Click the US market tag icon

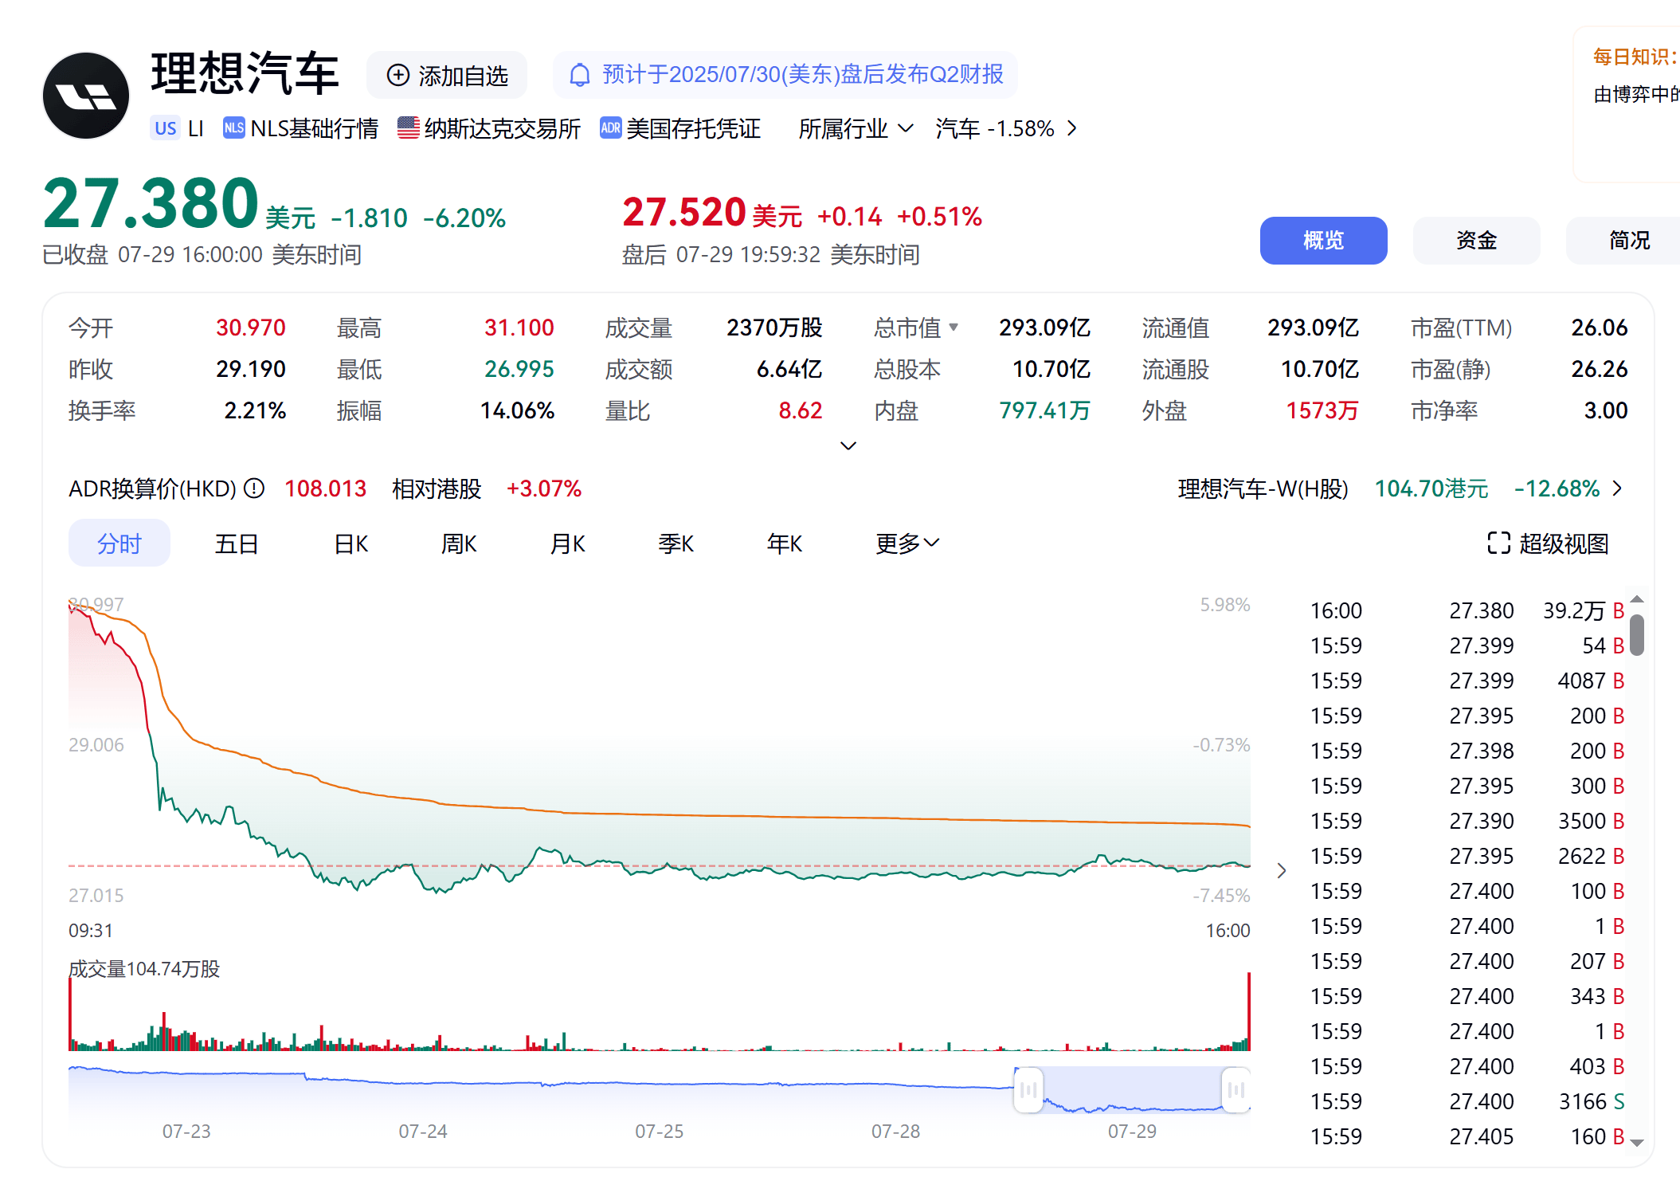[x=166, y=128]
